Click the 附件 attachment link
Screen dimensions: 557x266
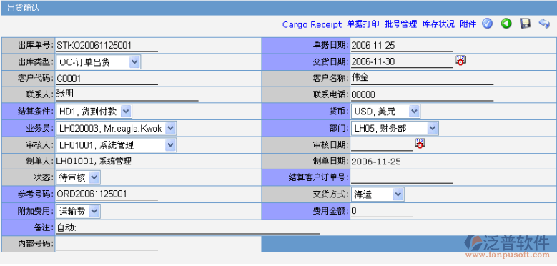point(468,24)
